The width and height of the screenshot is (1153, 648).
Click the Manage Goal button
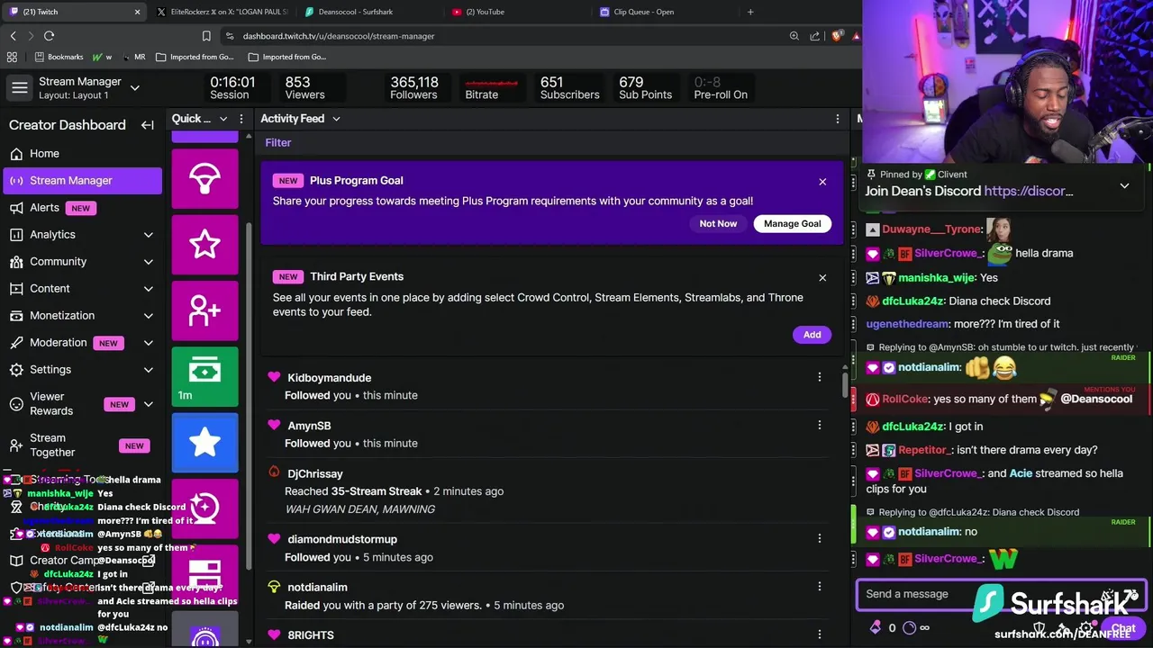click(x=793, y=223)
